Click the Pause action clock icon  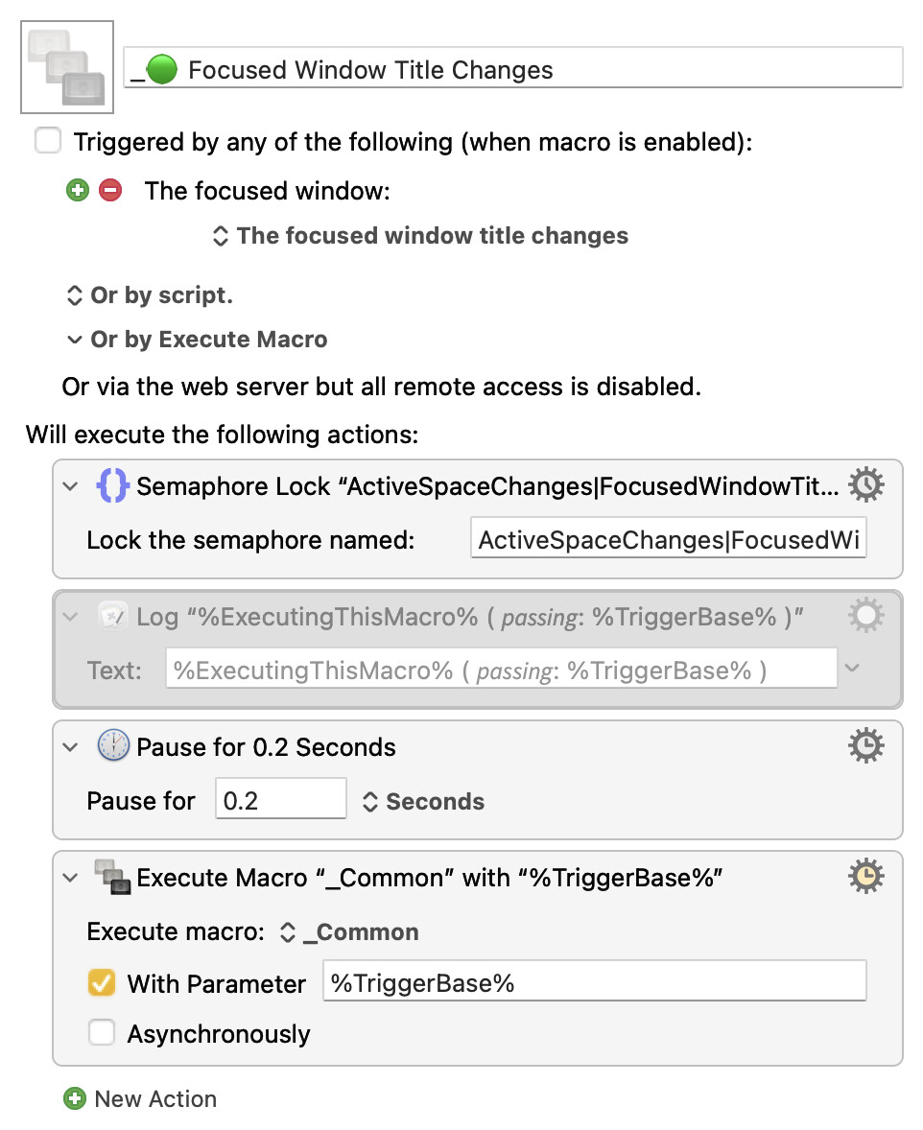point(113,746)
